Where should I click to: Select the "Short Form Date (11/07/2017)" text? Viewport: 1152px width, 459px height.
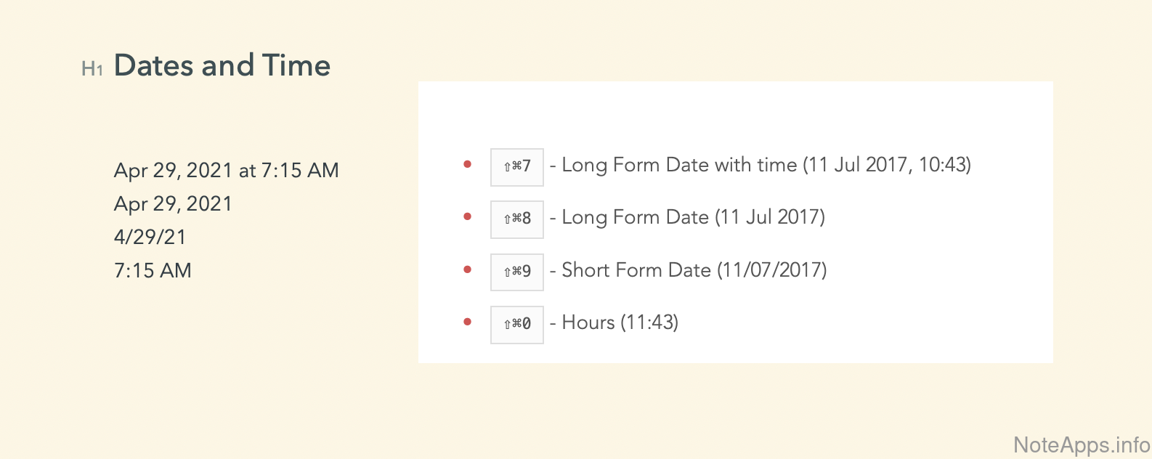(694, 270)
